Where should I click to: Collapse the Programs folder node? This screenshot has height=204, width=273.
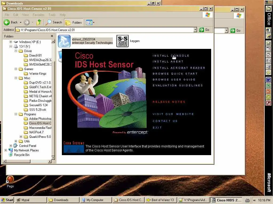[x=16, y=114]
